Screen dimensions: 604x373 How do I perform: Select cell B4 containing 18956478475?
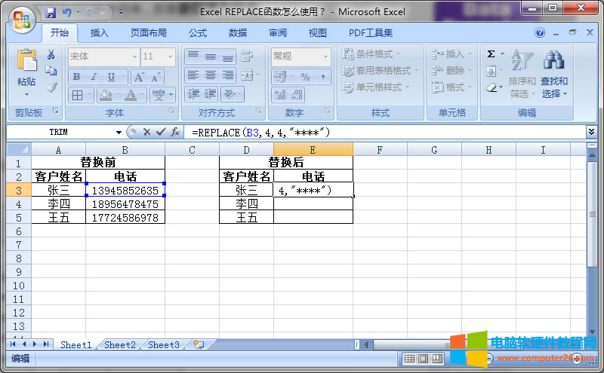coord(125,204)
